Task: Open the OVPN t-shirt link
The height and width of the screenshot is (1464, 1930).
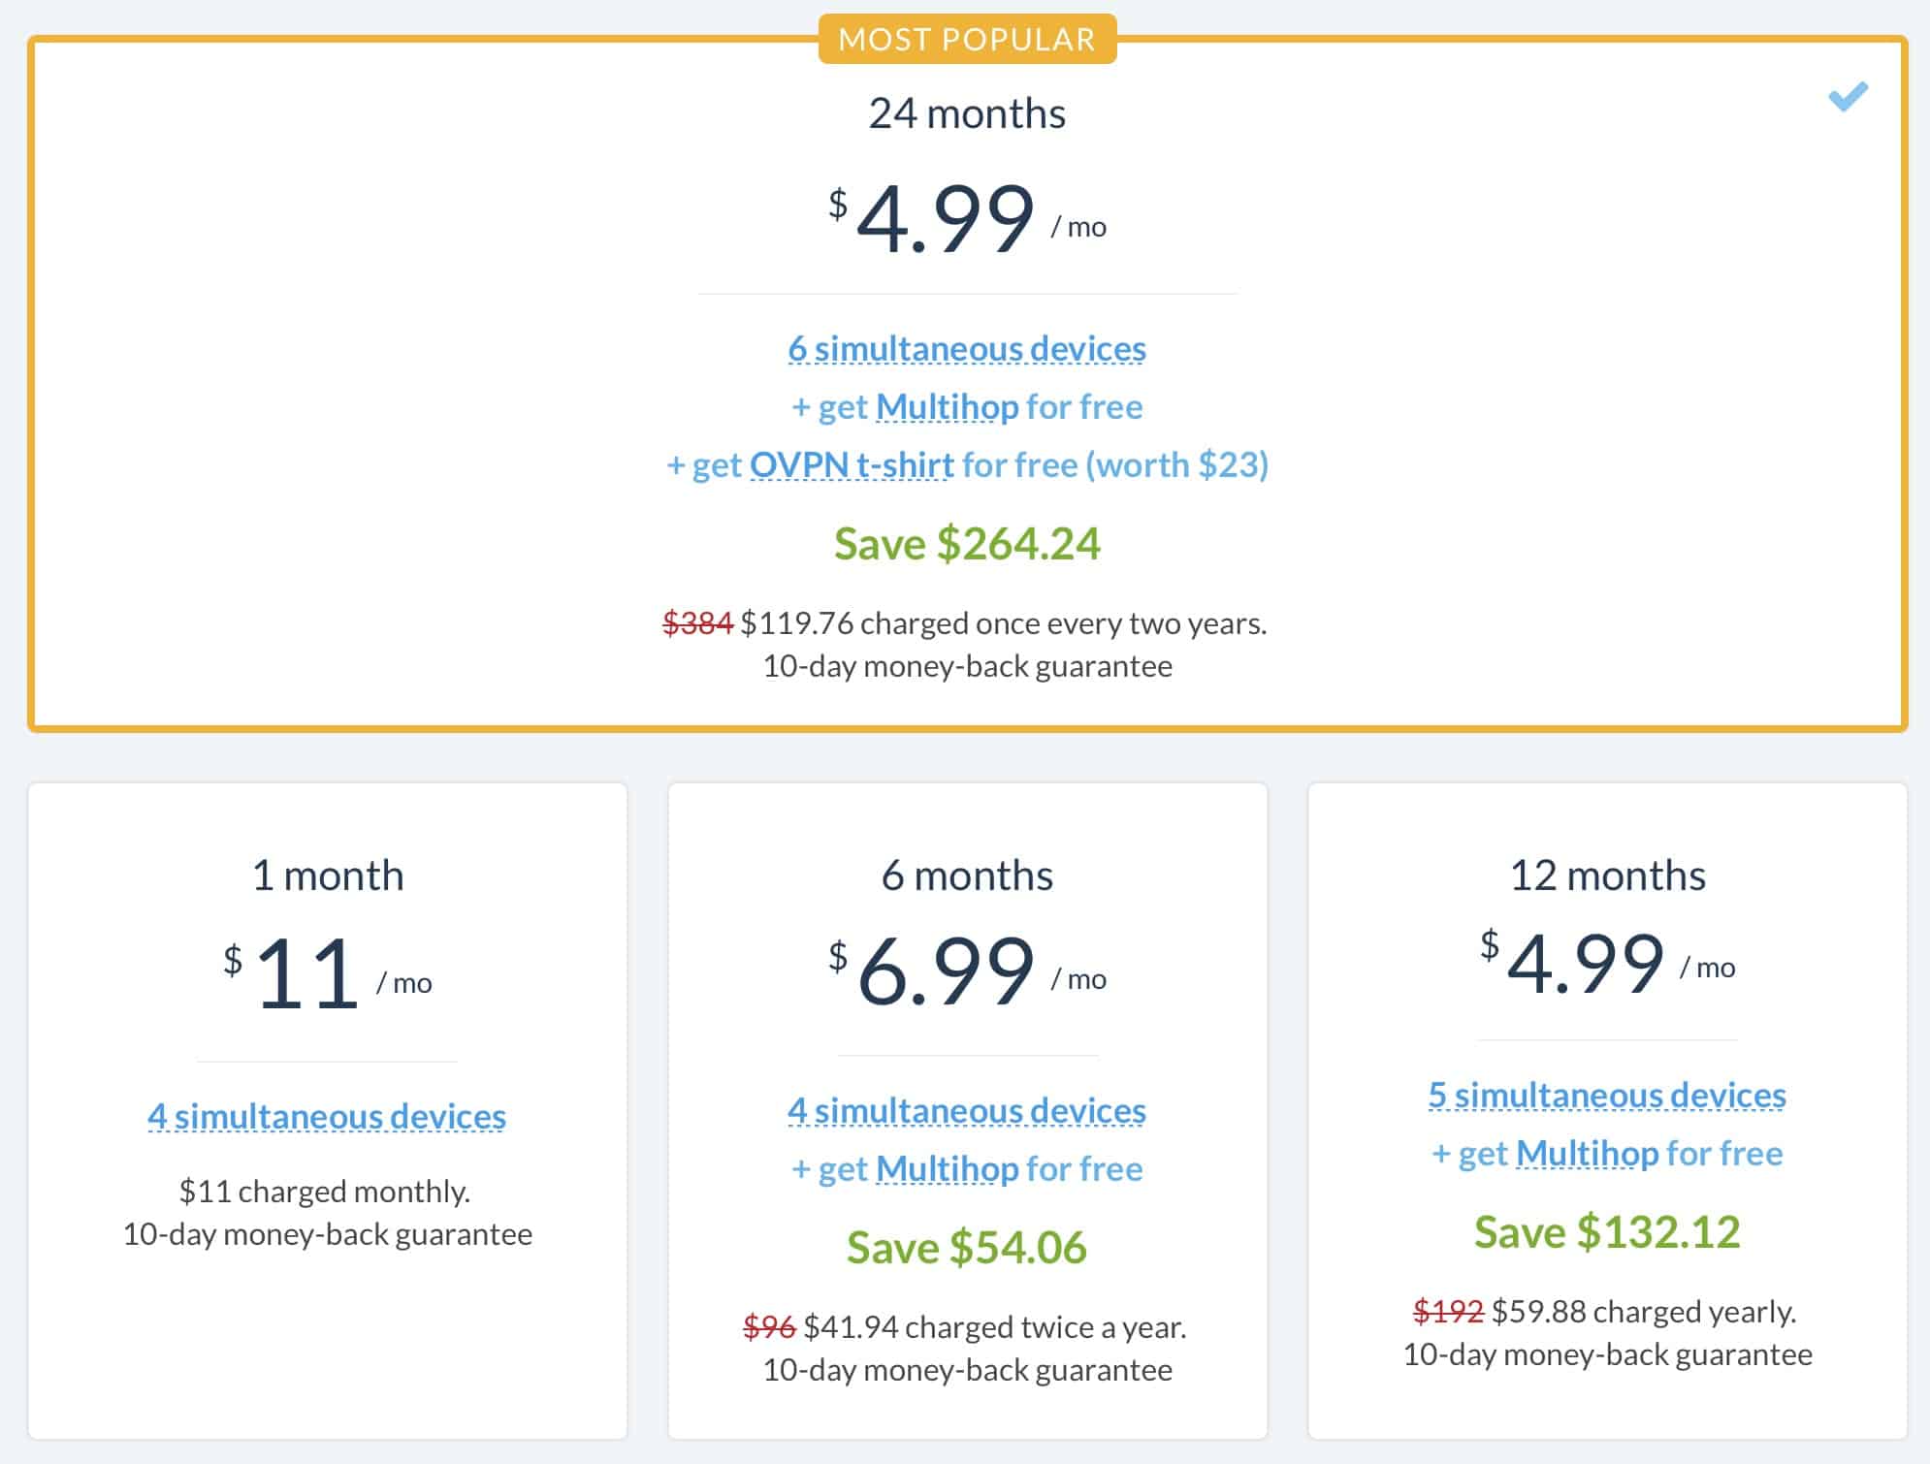Action: click(x=852, y=465)
